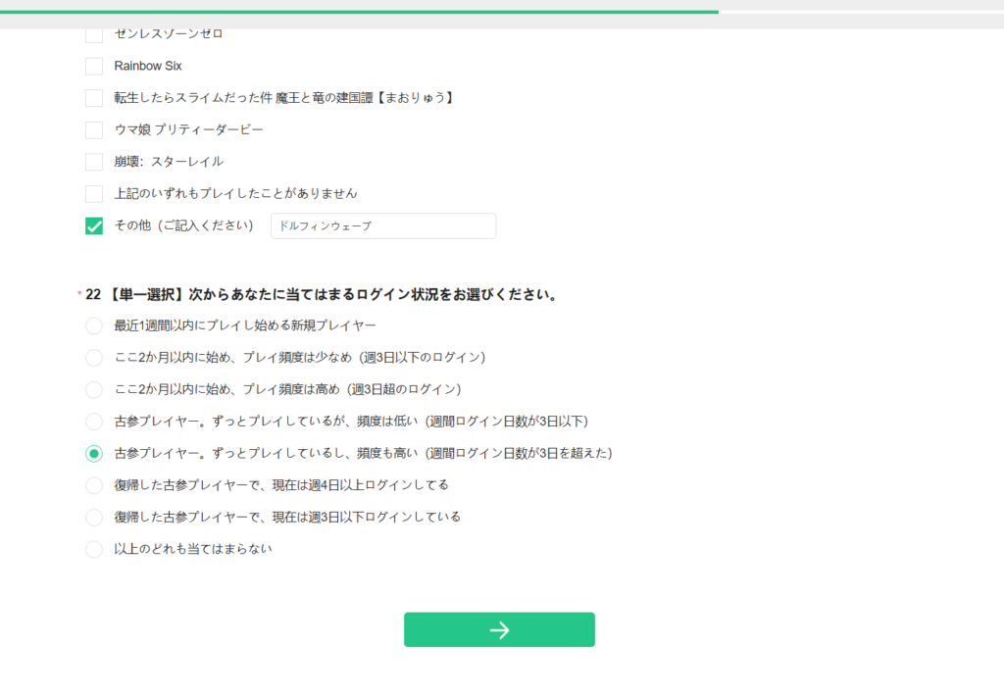Uncheck the その他 checkbox
This screenshot has width=1004, height=697.
pos(94,226)
